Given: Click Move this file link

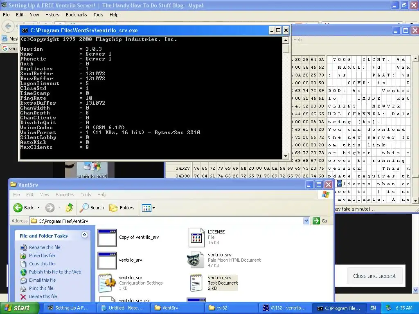Looking at the screenshot, I should click(42, 256).
